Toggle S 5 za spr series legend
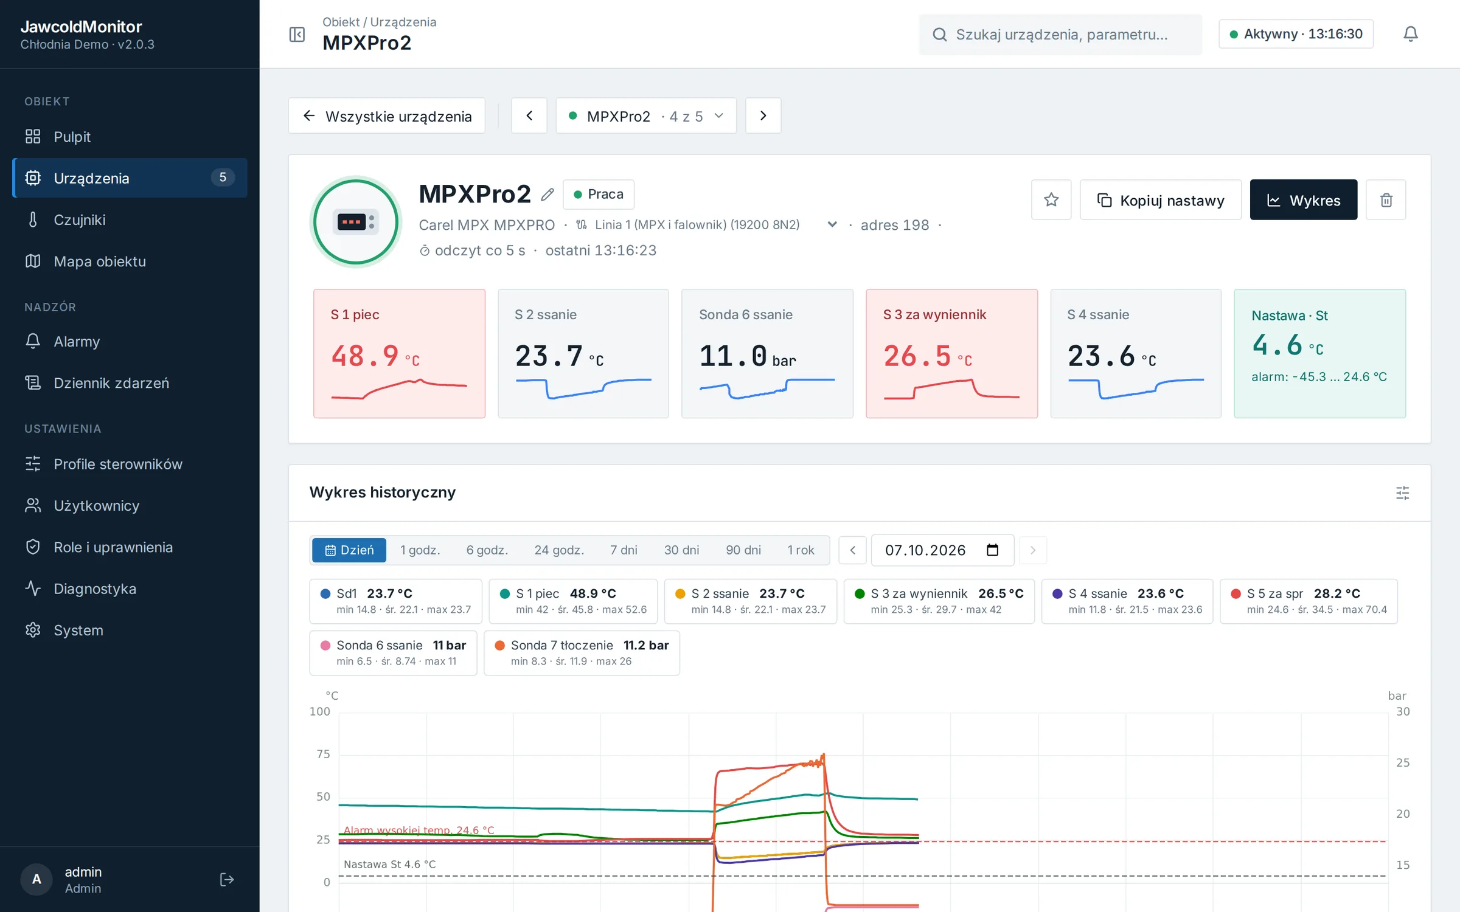This screenshot has width=1460, height=912. tap(1309, 601)
